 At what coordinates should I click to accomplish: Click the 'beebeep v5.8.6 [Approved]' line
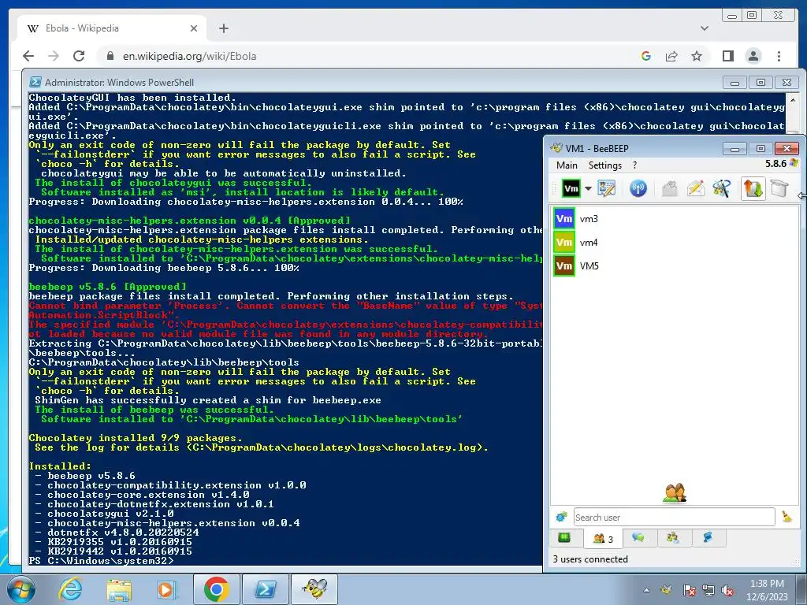107,287
